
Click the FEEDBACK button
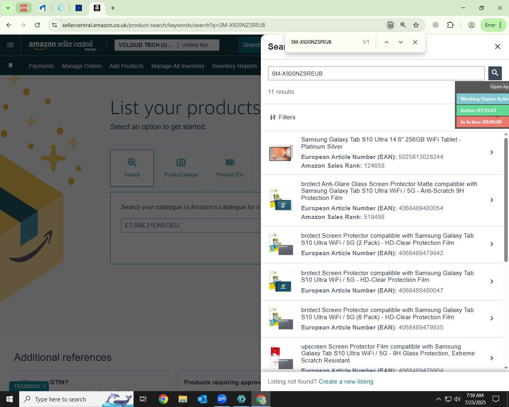tap(27, 386)
